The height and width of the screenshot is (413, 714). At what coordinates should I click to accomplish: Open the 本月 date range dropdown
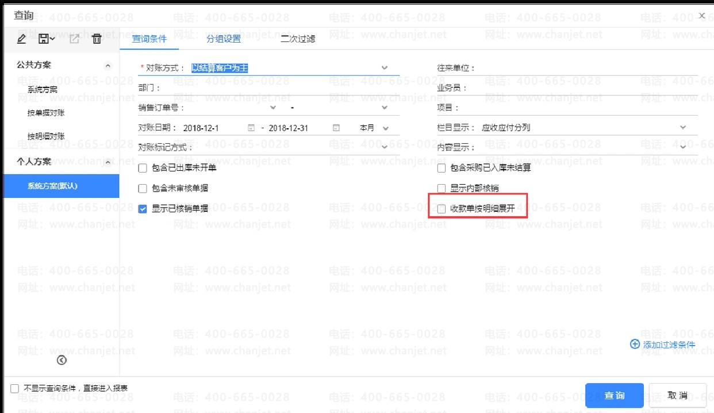(x=385, y=128)
